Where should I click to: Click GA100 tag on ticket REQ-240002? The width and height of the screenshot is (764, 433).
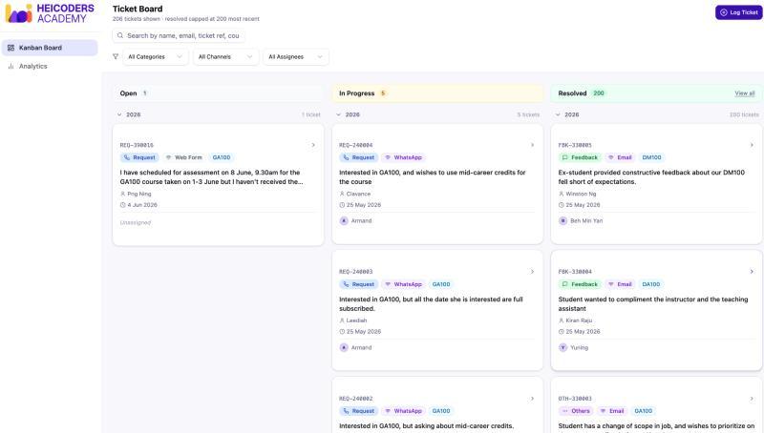click(441, 411)
